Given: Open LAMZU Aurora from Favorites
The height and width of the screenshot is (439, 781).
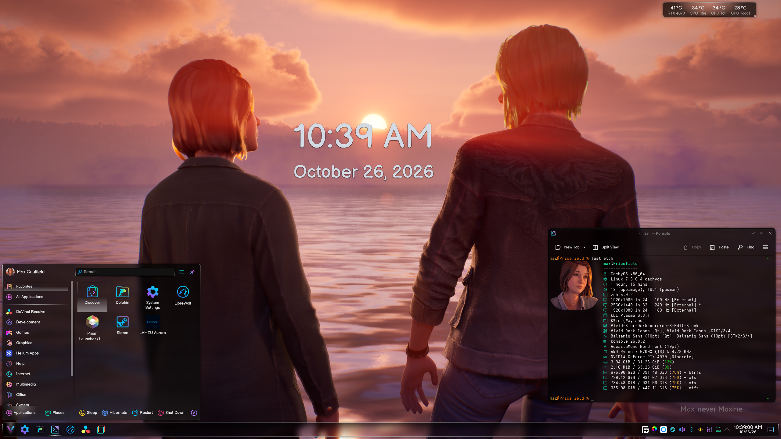Looking at the screenshot, I should coord(153,327).
